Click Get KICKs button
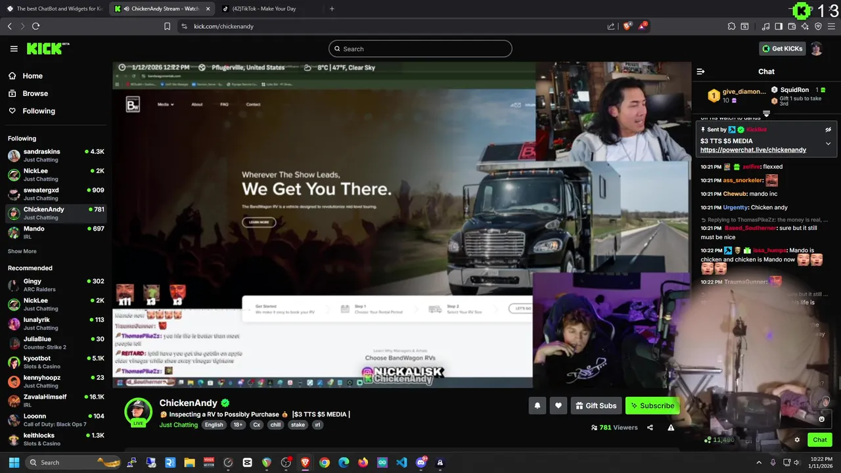This screenshot has height=473, width=841. (x=782, y=49)
